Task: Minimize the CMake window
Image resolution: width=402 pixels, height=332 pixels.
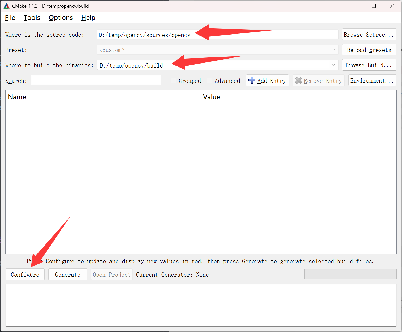Action: 355,6
